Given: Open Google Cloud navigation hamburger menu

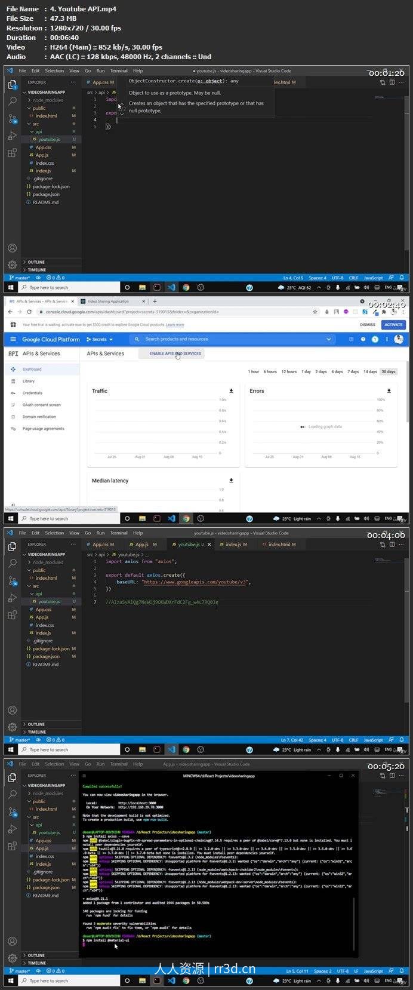Looking at the screenshot, I should pos(13,339).
